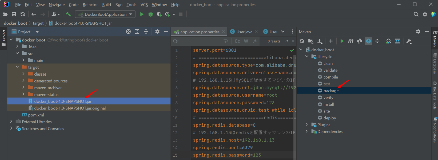The image size is (438, 160).
Task: Expand the External Libraries node
Action: [11, 122]
